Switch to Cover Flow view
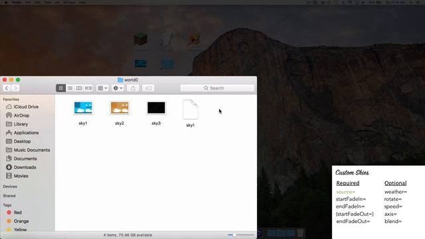Viewport: 425px width, 239px height. tap(88, 88)
